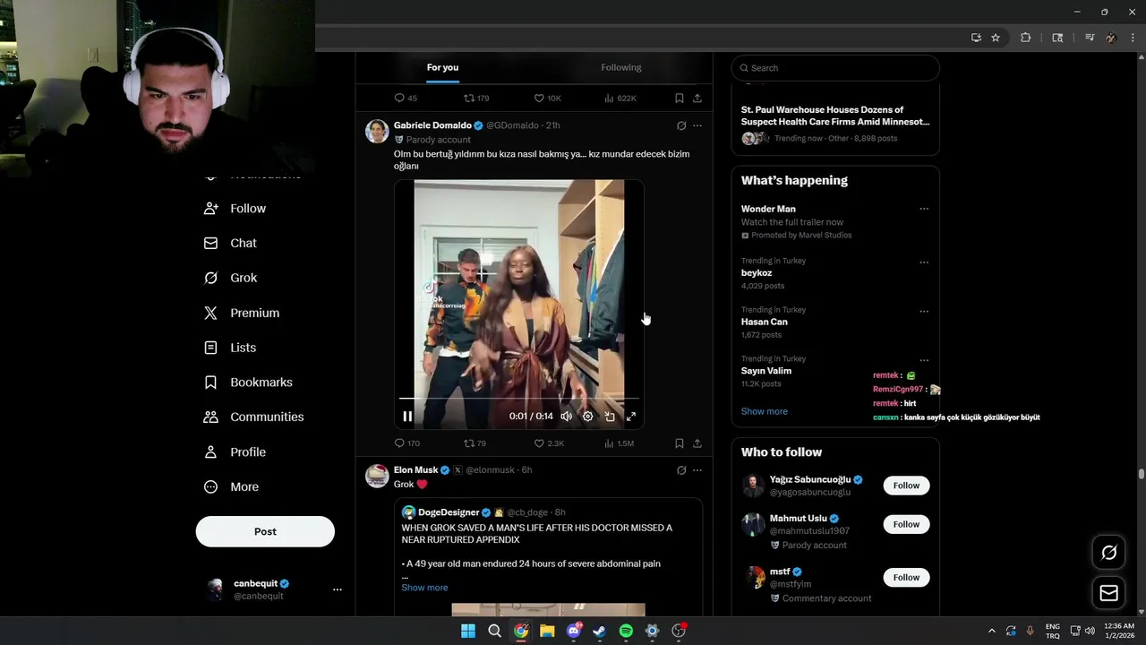
Task: Go to Communities in the sidebar
Action: [253, 417]
